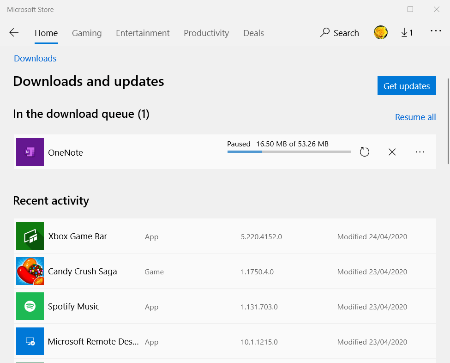Click the Get updates button

407,86
